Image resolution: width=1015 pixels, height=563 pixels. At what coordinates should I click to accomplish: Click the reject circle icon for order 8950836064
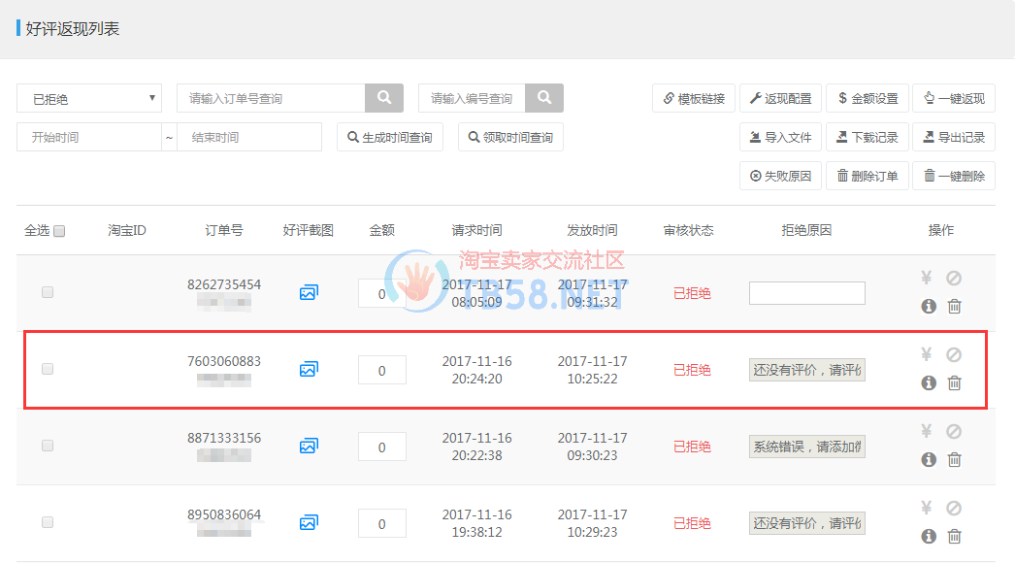[954, 508]
